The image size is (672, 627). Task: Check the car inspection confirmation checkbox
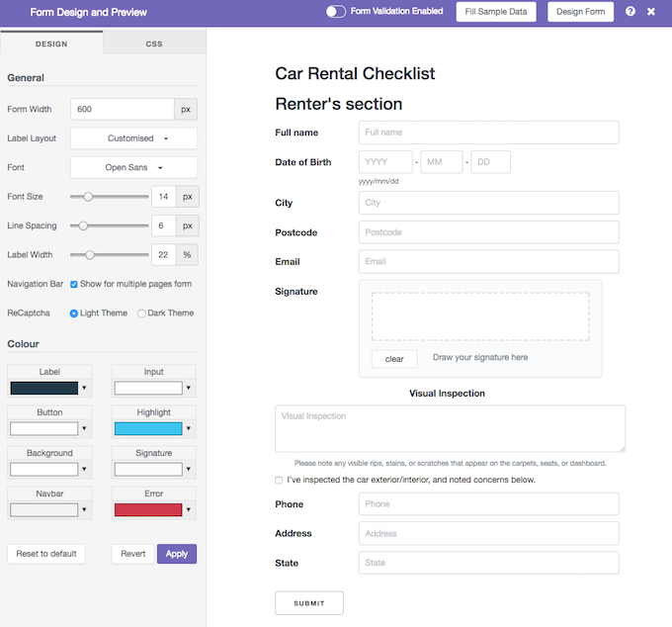(x=279, y=481)
